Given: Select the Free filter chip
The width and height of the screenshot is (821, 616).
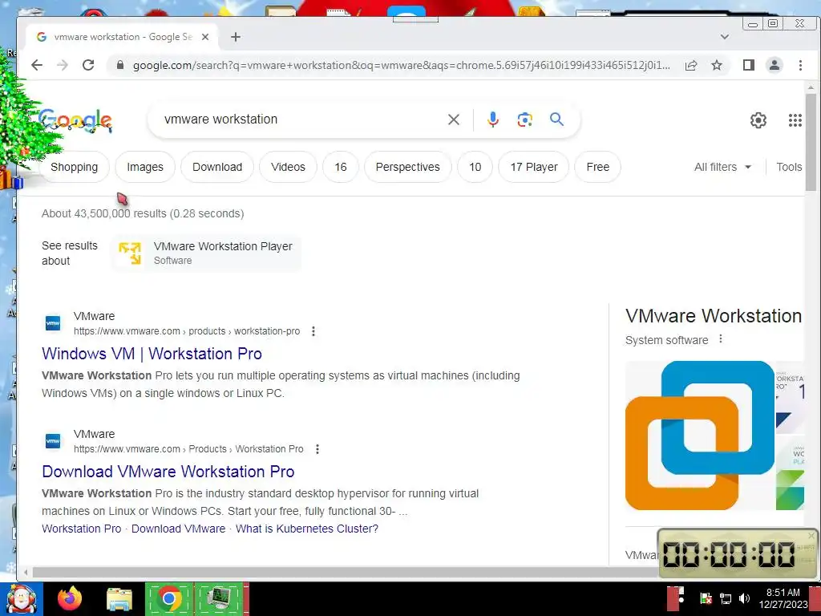Looking at the screenshot, I should point(598,167).
